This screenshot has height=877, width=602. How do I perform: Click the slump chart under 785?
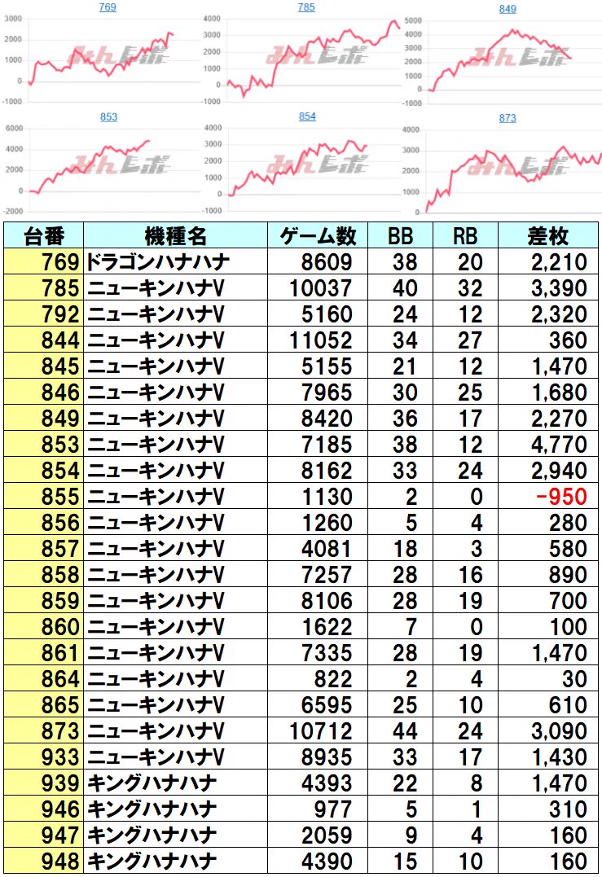[x=301, y=59]
